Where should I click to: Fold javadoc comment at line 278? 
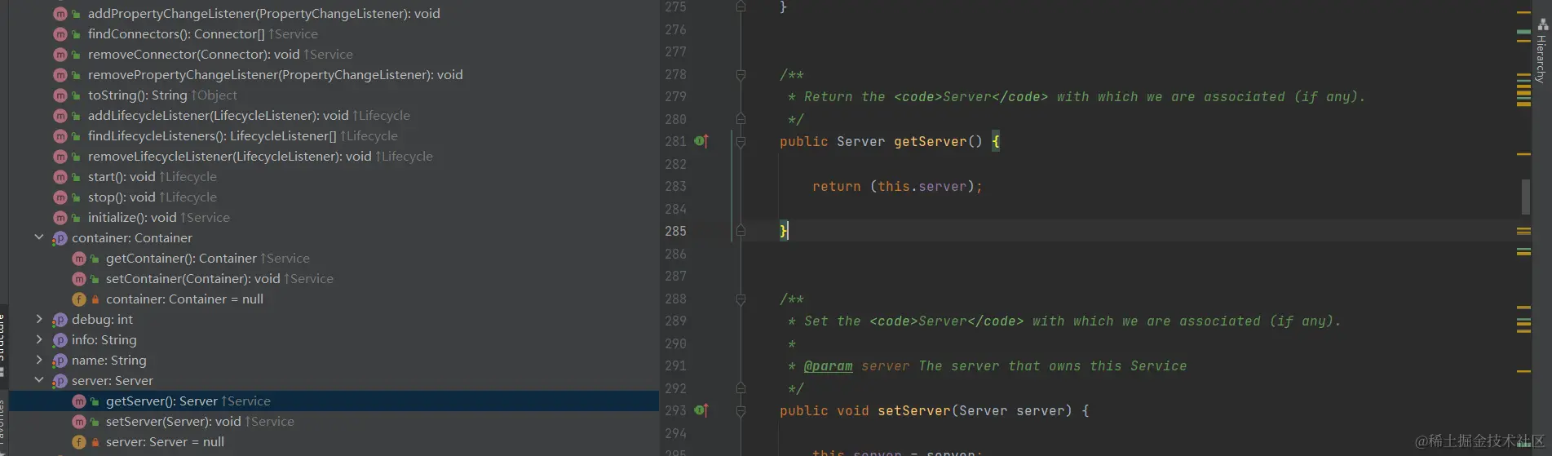pos(741,74)
